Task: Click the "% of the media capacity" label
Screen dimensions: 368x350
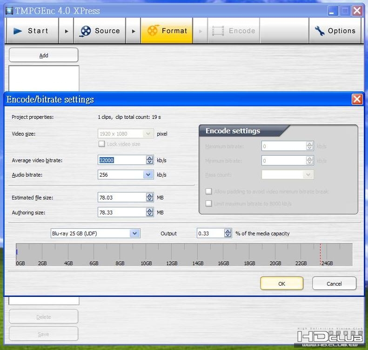Action: pos(262,233)
